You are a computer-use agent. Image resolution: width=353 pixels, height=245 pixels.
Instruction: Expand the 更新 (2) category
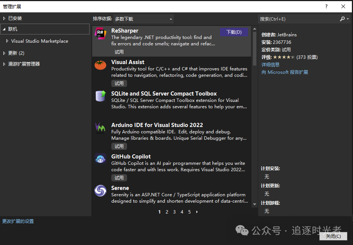4,53
